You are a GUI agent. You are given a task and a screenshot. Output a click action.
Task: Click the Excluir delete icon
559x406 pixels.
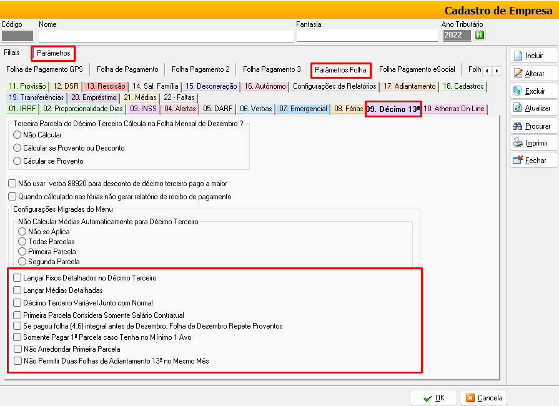518,91
